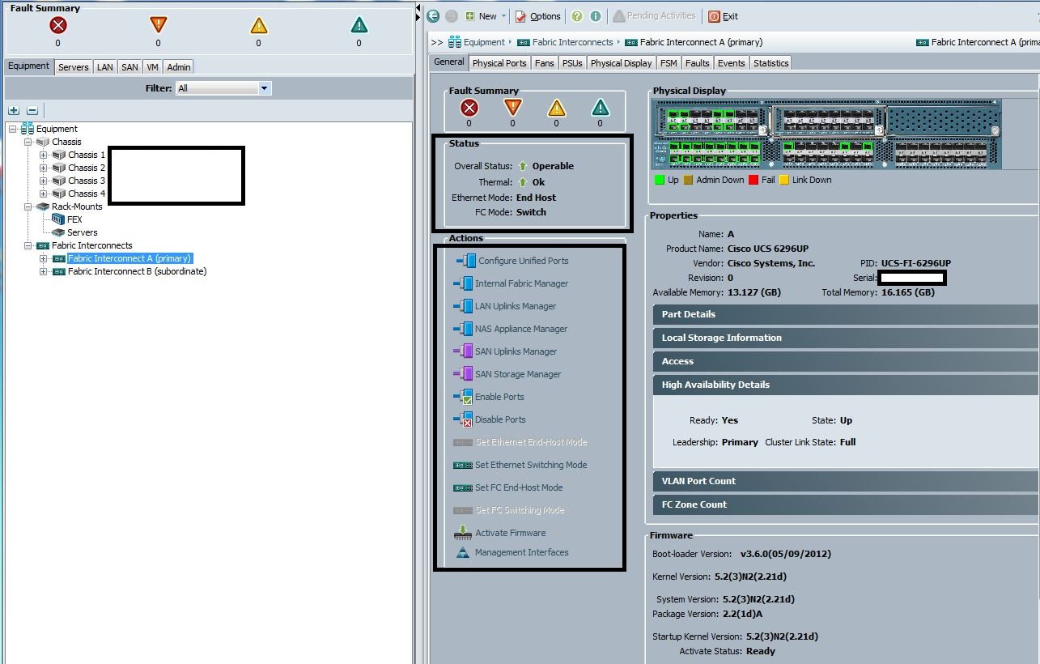
Task: Click the expand-all plus icon above tree
Action: point(14,110)
